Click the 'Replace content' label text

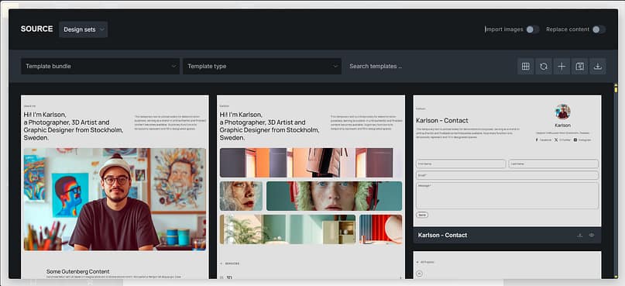568,29
